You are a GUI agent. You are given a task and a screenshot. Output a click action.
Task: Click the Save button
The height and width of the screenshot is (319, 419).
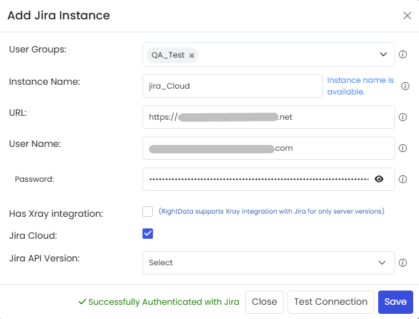point(396,302)
